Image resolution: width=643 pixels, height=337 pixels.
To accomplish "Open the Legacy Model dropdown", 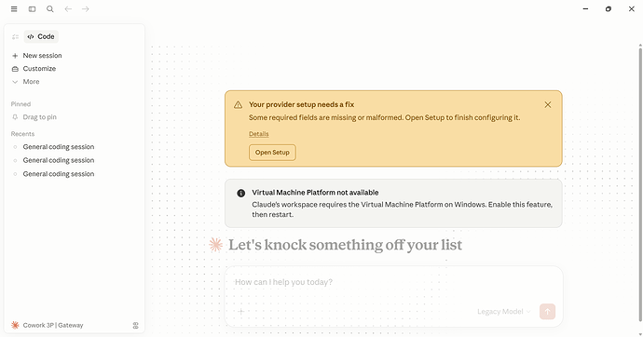I will click(x=504, y=312).
